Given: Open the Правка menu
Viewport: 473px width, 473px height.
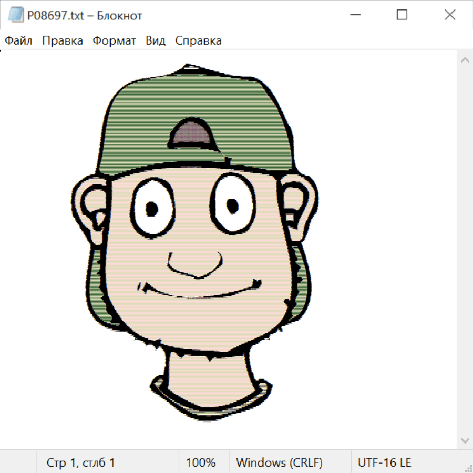Looking at the screenshot, I should pos(62,41).
